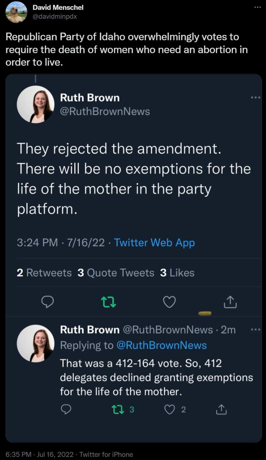The image size is (266, 460).
Task: Like the vote count reply tweet
Action: pos(170,410)
